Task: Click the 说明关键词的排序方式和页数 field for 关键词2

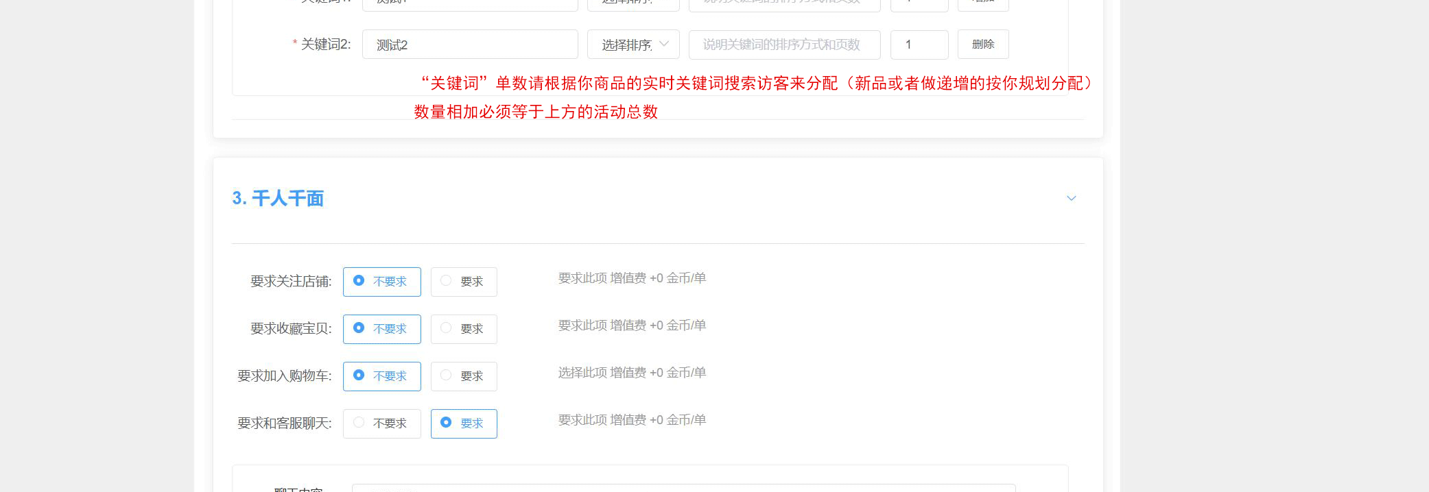Action: 784,45
